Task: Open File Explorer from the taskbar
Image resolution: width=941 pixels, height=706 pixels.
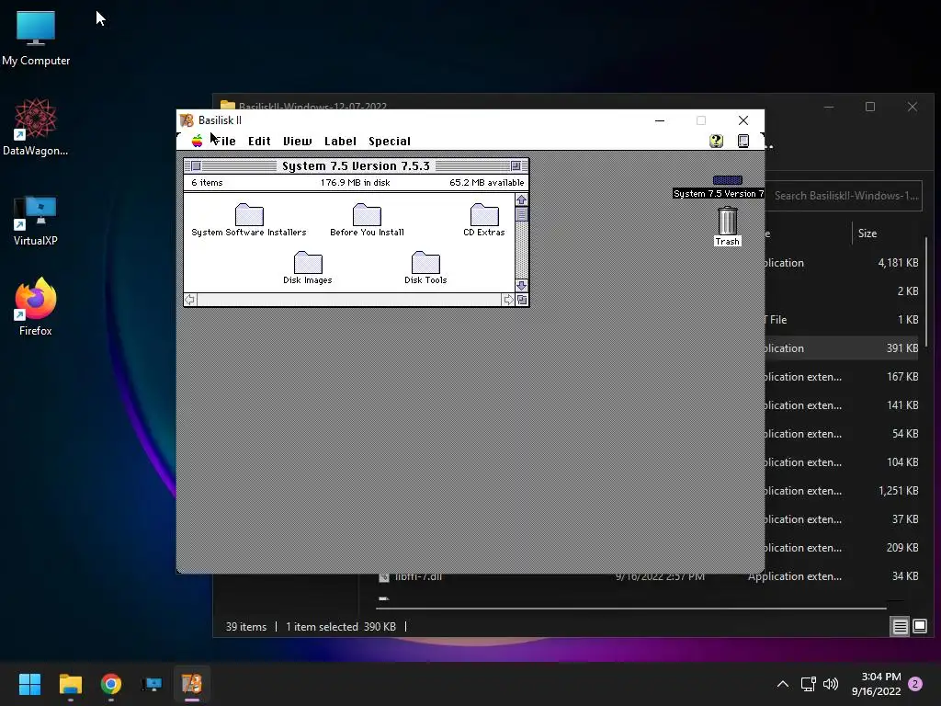Action: pos(70,684)
